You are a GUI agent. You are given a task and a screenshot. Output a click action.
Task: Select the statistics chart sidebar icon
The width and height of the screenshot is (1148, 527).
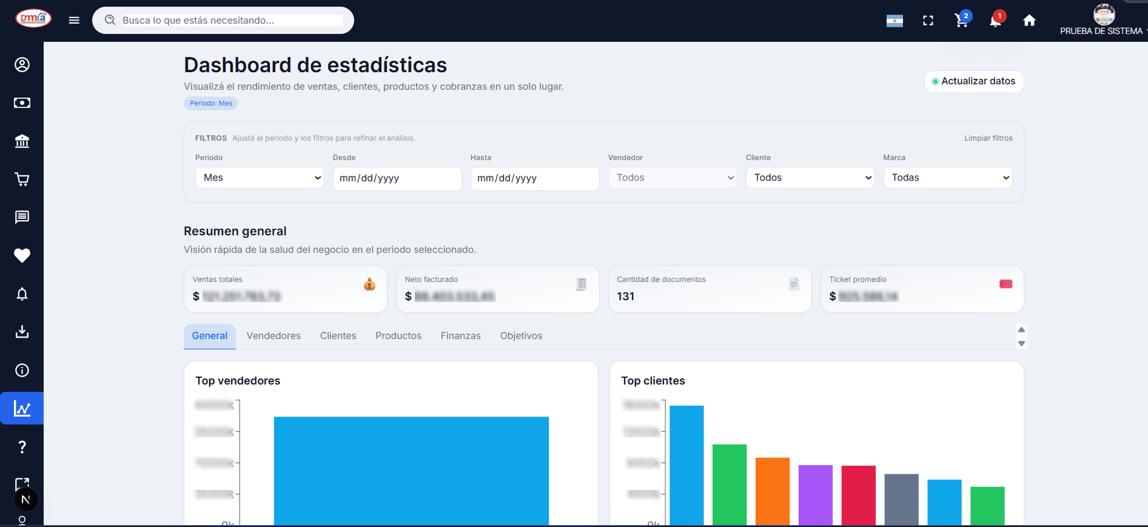tap(22, 408)
